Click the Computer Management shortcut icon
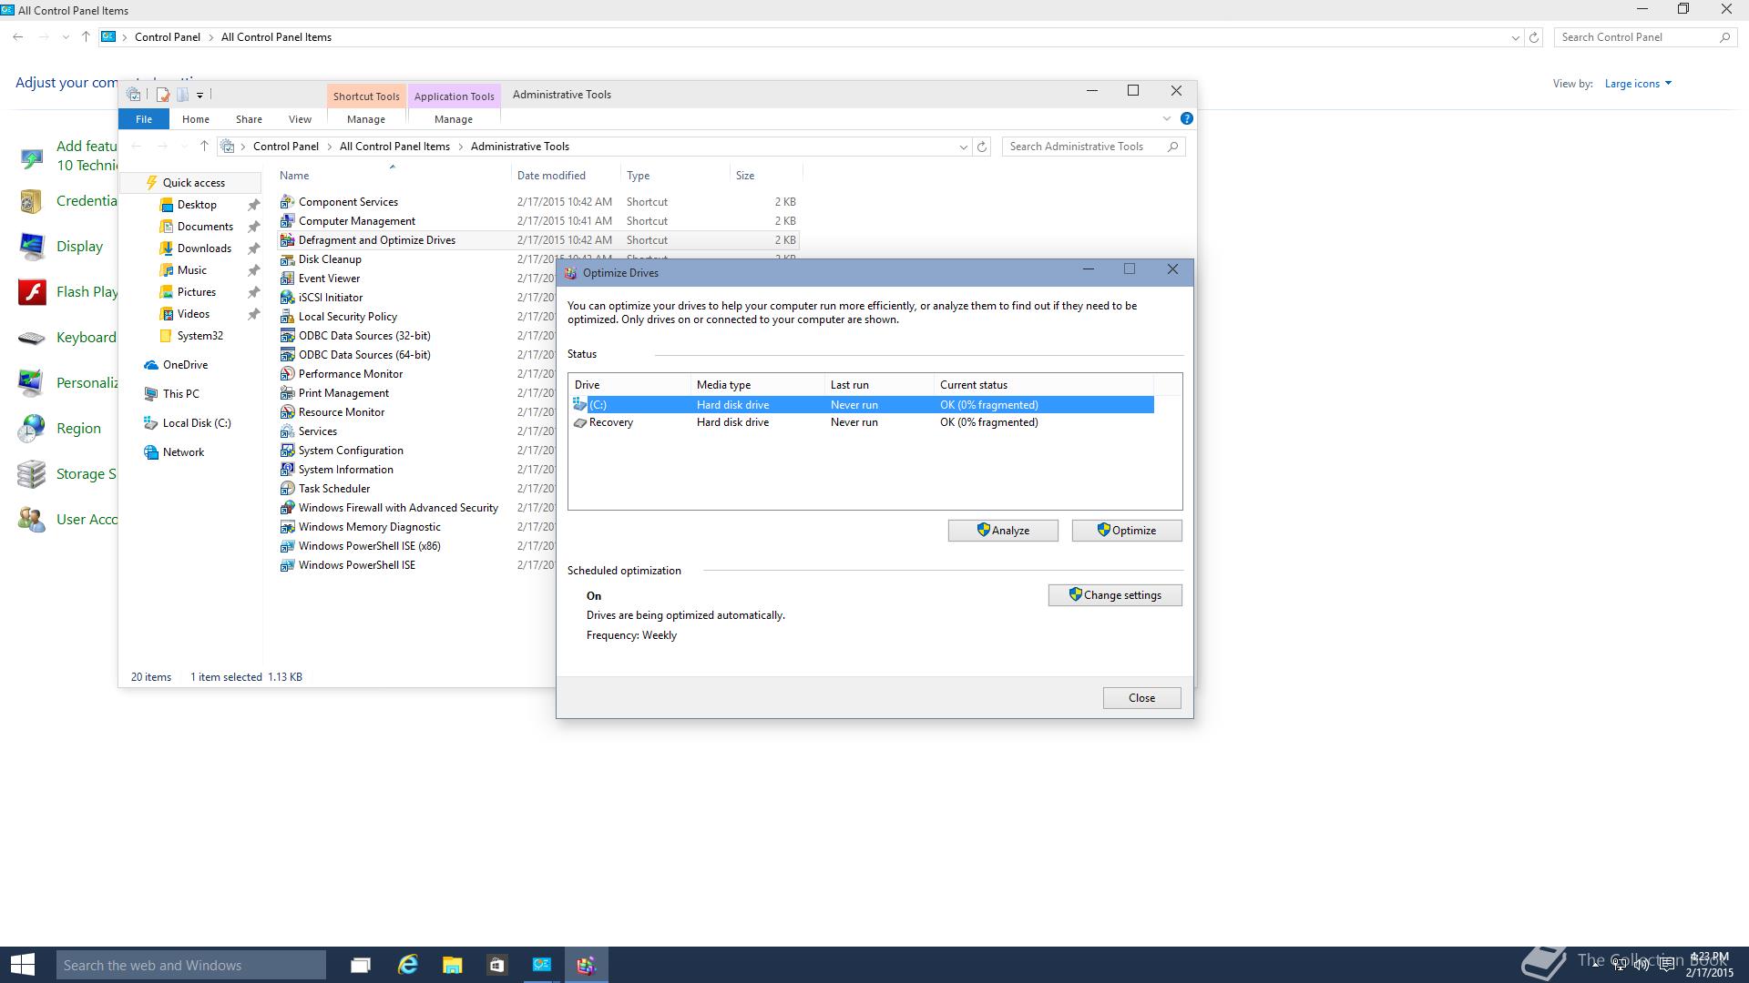Image resolution: width=1749 pixels, height=983 pixels. [x=287, y=221]
